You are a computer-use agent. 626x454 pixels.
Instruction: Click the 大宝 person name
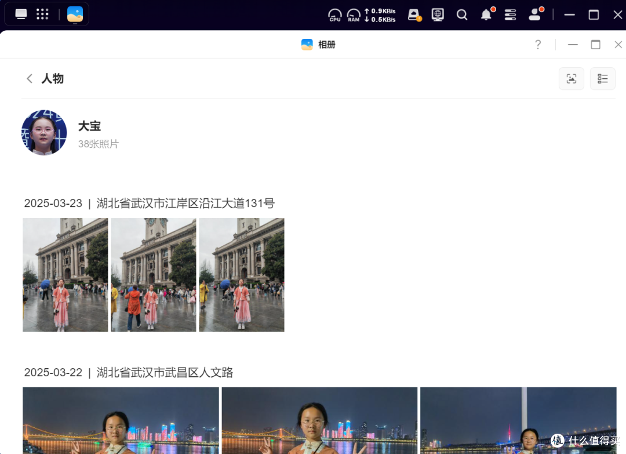89,126
